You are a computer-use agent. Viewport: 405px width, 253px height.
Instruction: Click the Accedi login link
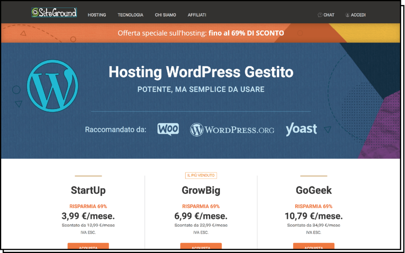click(x=358, y=15)
